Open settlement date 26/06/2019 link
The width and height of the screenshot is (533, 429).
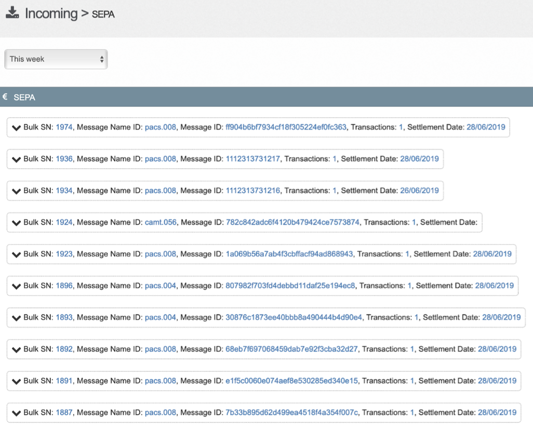click(419, 191)
